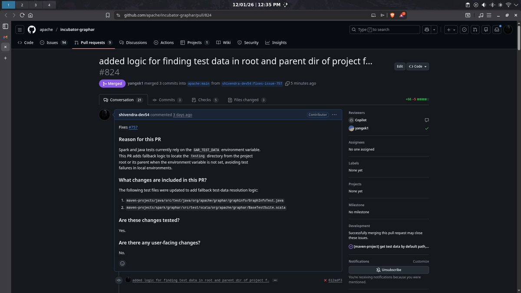The image size is (521, 293).
Task: Open the Issues icon in header navigation
Action: coord(464,29)
